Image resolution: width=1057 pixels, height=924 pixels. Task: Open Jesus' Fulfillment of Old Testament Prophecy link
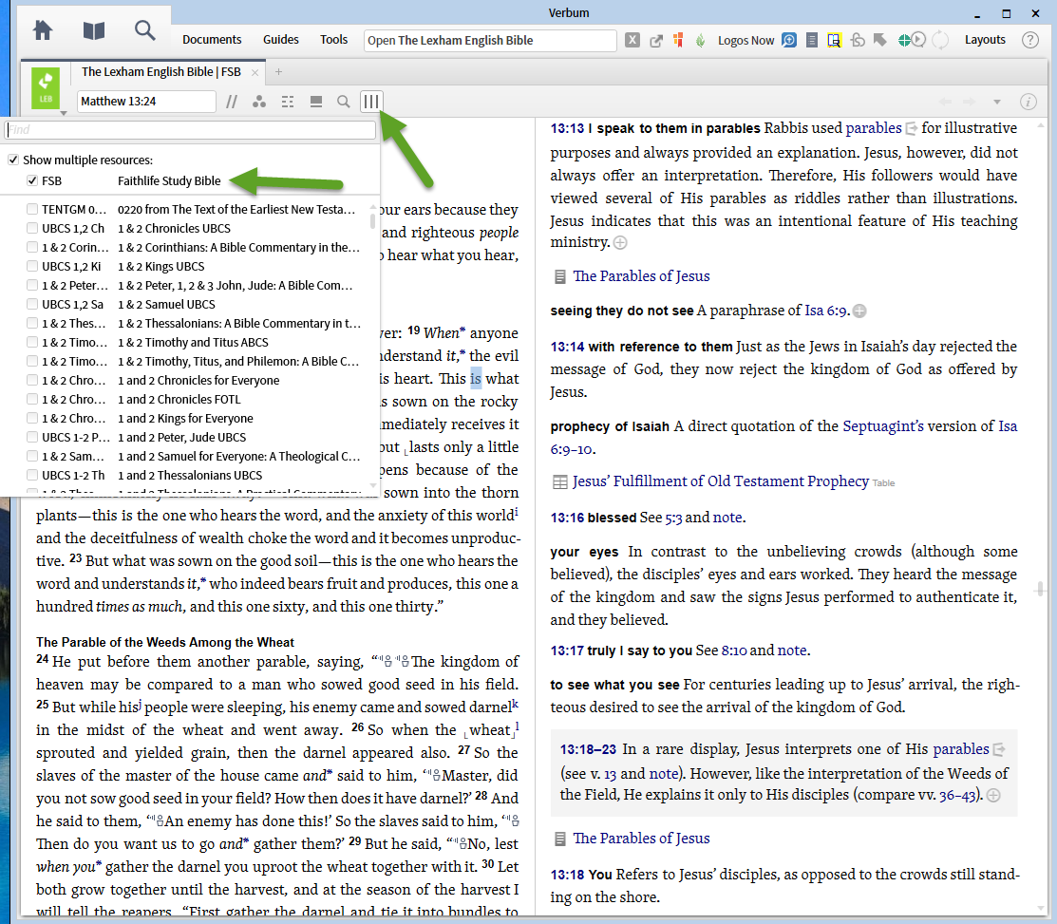721,481
